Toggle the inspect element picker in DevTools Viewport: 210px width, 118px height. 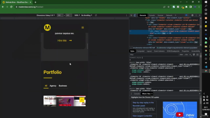(131, 15)
